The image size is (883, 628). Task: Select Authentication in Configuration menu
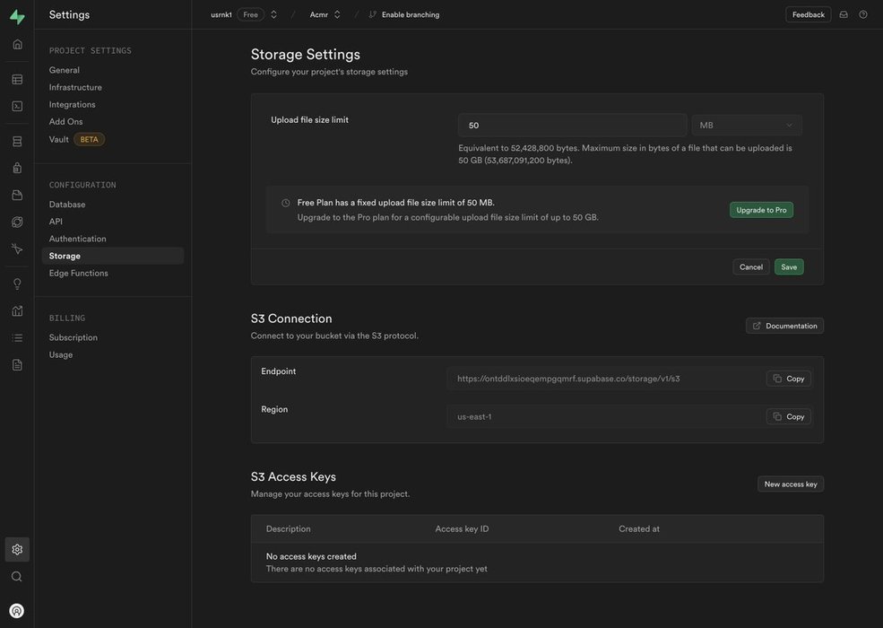click(78, 239)
